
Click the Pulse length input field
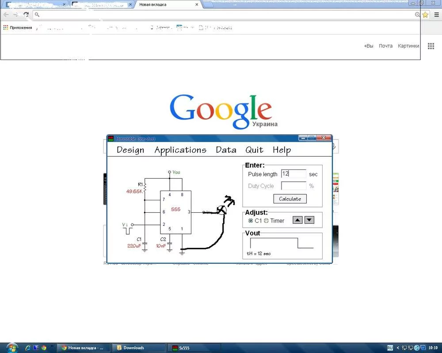tap(293, 174)
